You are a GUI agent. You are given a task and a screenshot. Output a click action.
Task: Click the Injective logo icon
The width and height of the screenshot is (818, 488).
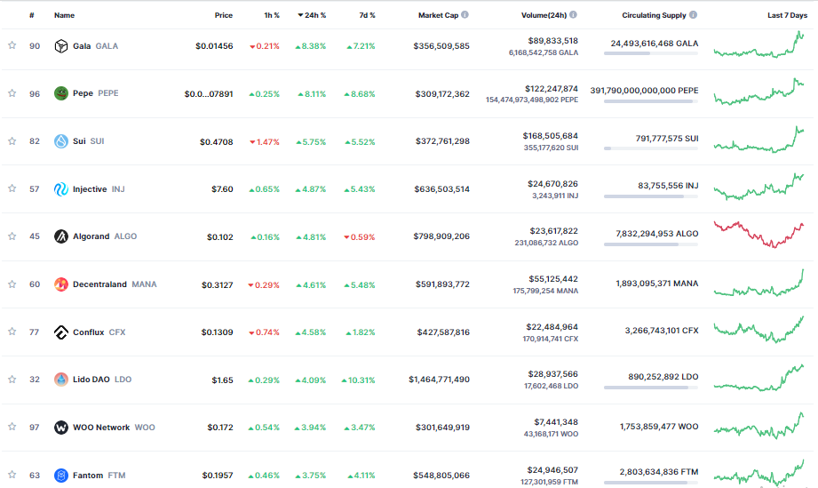[61, 189]
